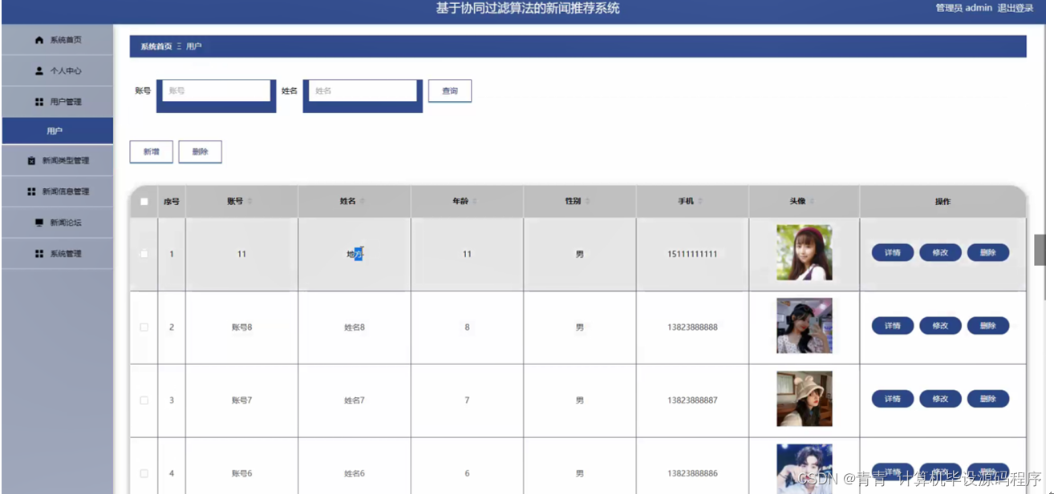This screenshot has height=494, width=1054.
Task: Toggle the select-all checkbox in table header
Action: coord(144,202)
